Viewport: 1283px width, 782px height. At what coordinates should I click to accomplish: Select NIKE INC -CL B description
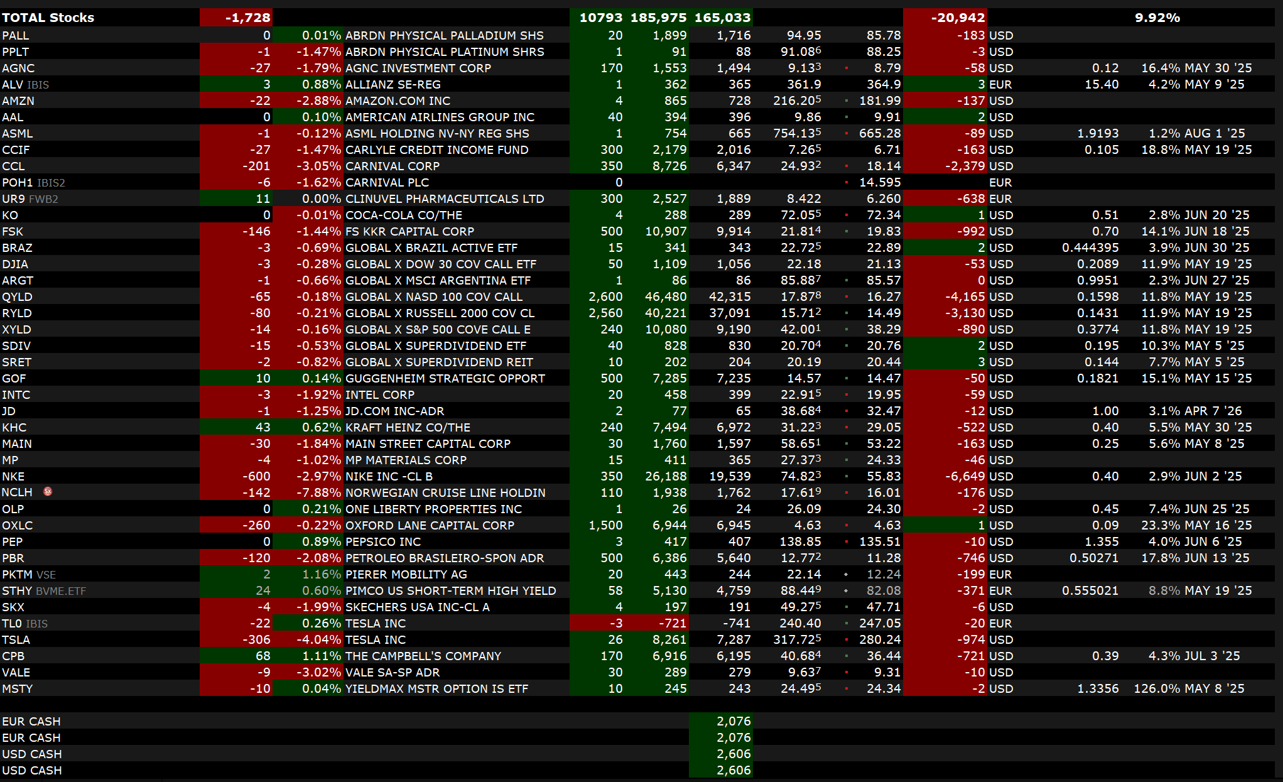click(389, 476)
